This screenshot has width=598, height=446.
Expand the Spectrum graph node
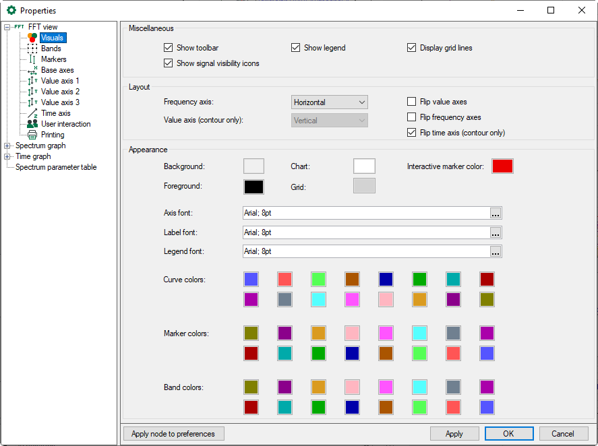pyautogui.click(x=7, y=146)
